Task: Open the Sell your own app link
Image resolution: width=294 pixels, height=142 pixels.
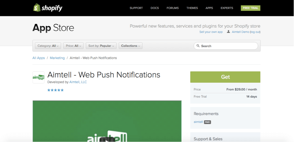Action: 211,32
